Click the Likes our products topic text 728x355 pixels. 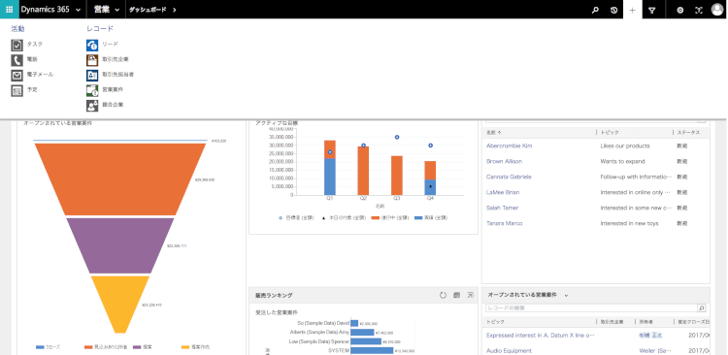coord(625,145)
